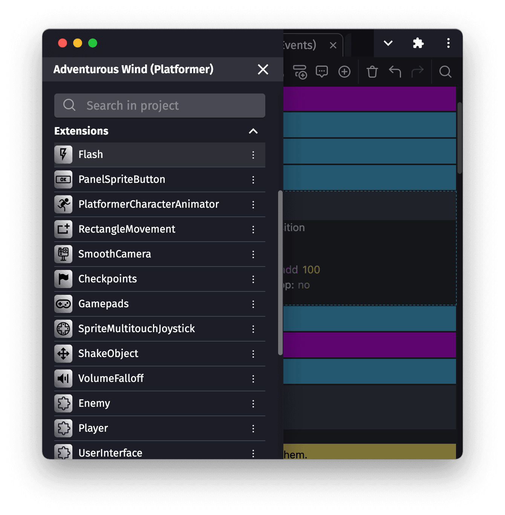The height and width of the screenshot is (515, 505).
Task: Open the Checkpoints three-dot menu
Action: pos(253,279)
